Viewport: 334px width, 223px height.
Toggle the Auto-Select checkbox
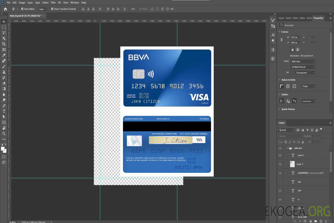[22, 9]
